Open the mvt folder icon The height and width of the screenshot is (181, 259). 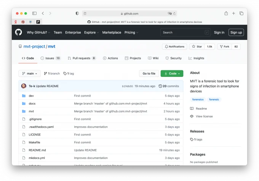pyautogui.click(x=24, y=111)
